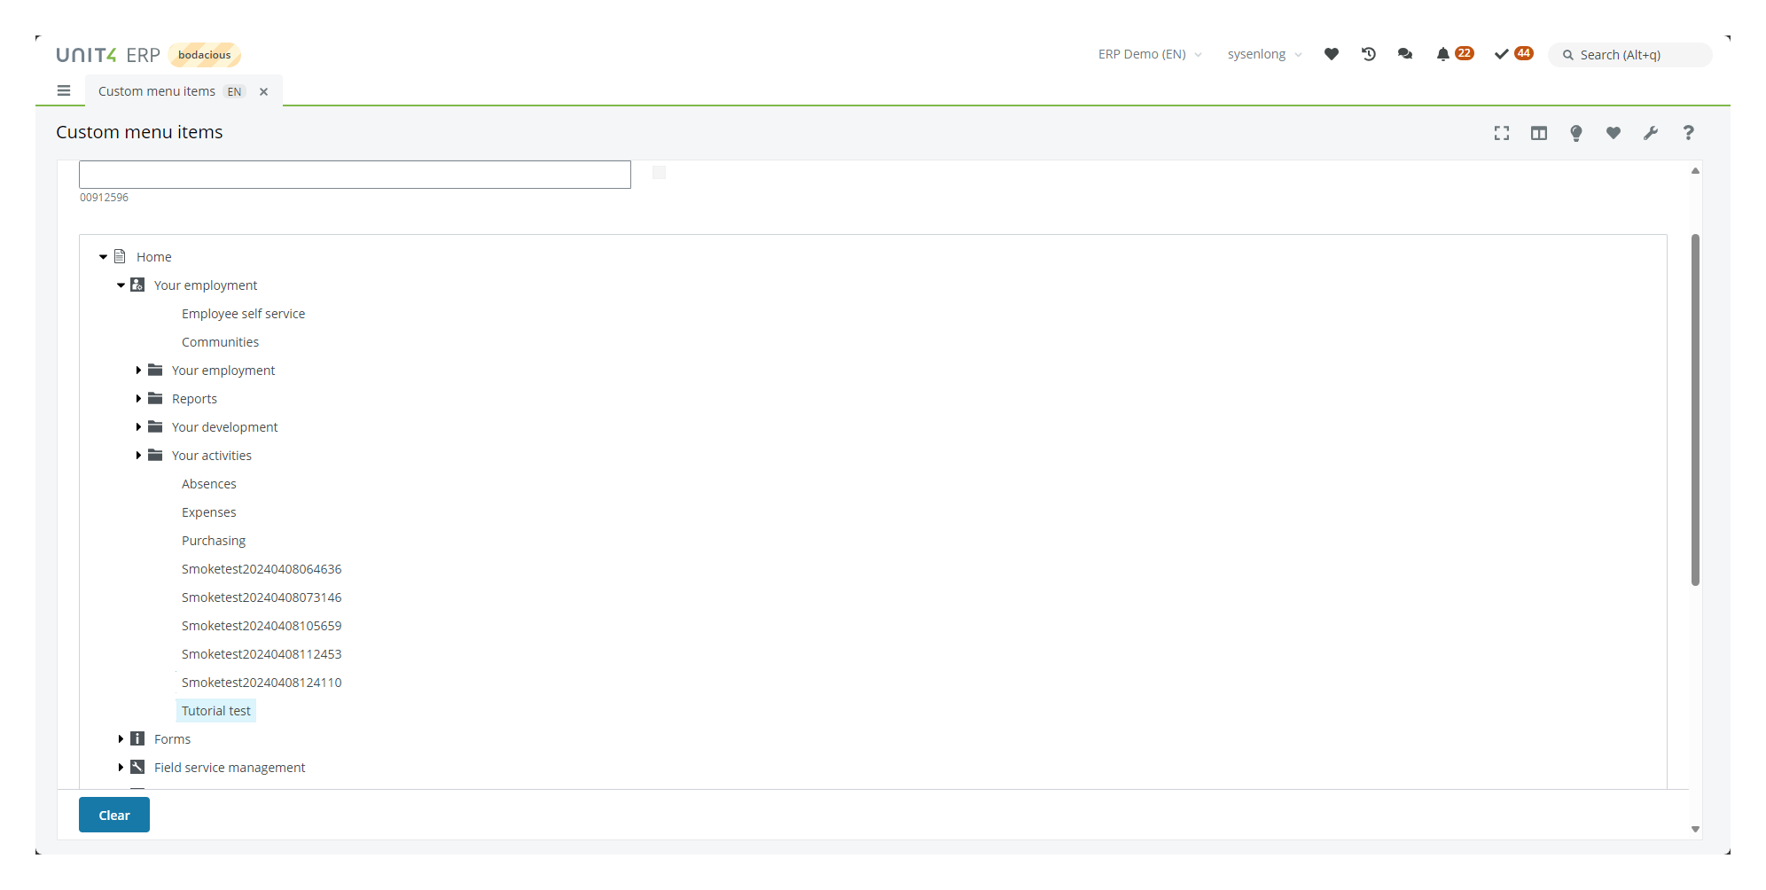The height and width of the screenshot is (890, 1766).
Task: Expand the Forms tree node
Action: click(121, 739)
